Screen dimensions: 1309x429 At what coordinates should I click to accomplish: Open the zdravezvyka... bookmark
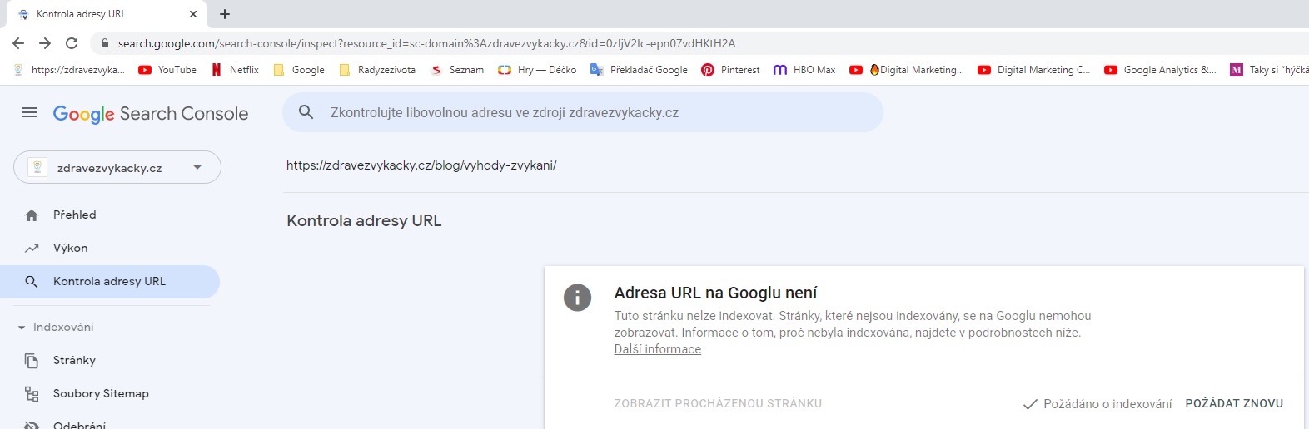(x=69, y=70)
